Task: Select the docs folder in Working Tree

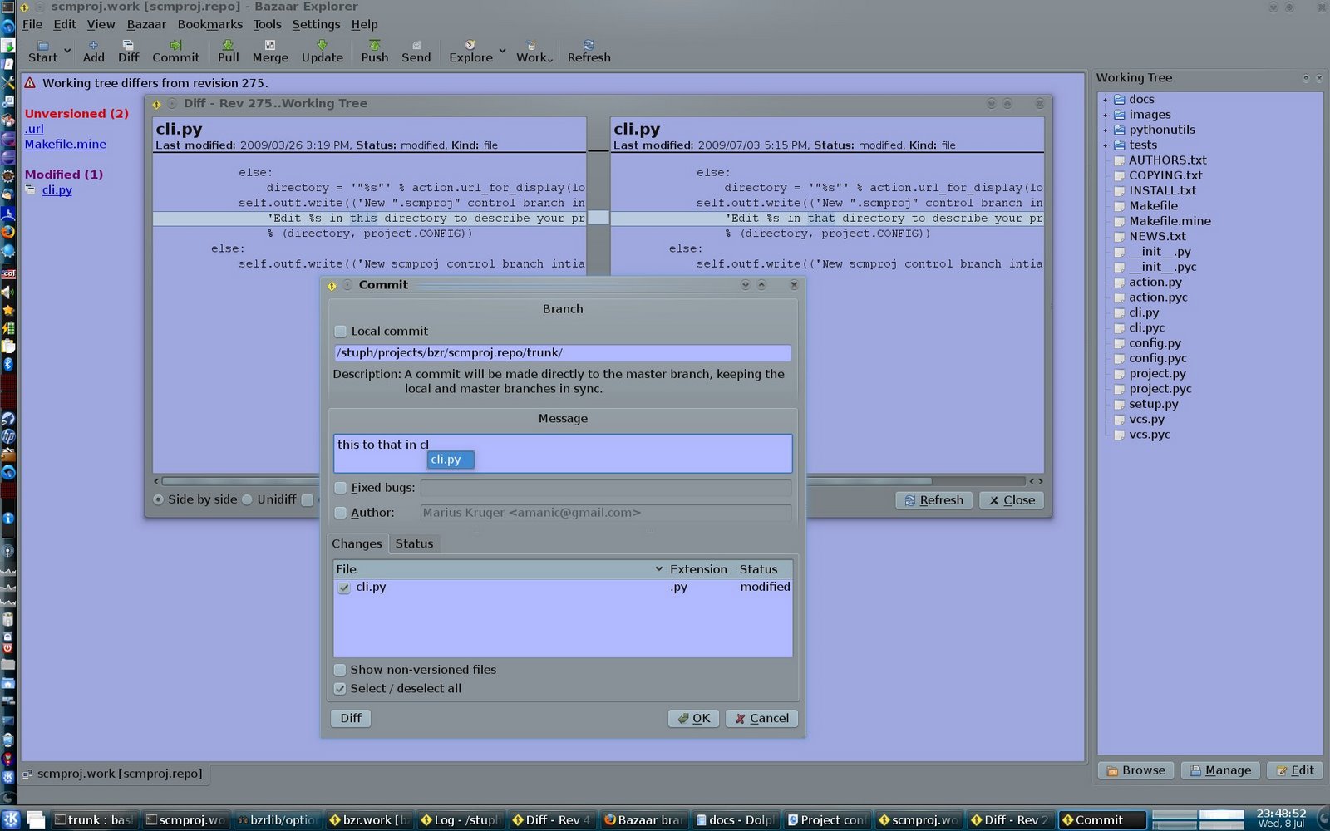Action: click(x=1141, y=99)
